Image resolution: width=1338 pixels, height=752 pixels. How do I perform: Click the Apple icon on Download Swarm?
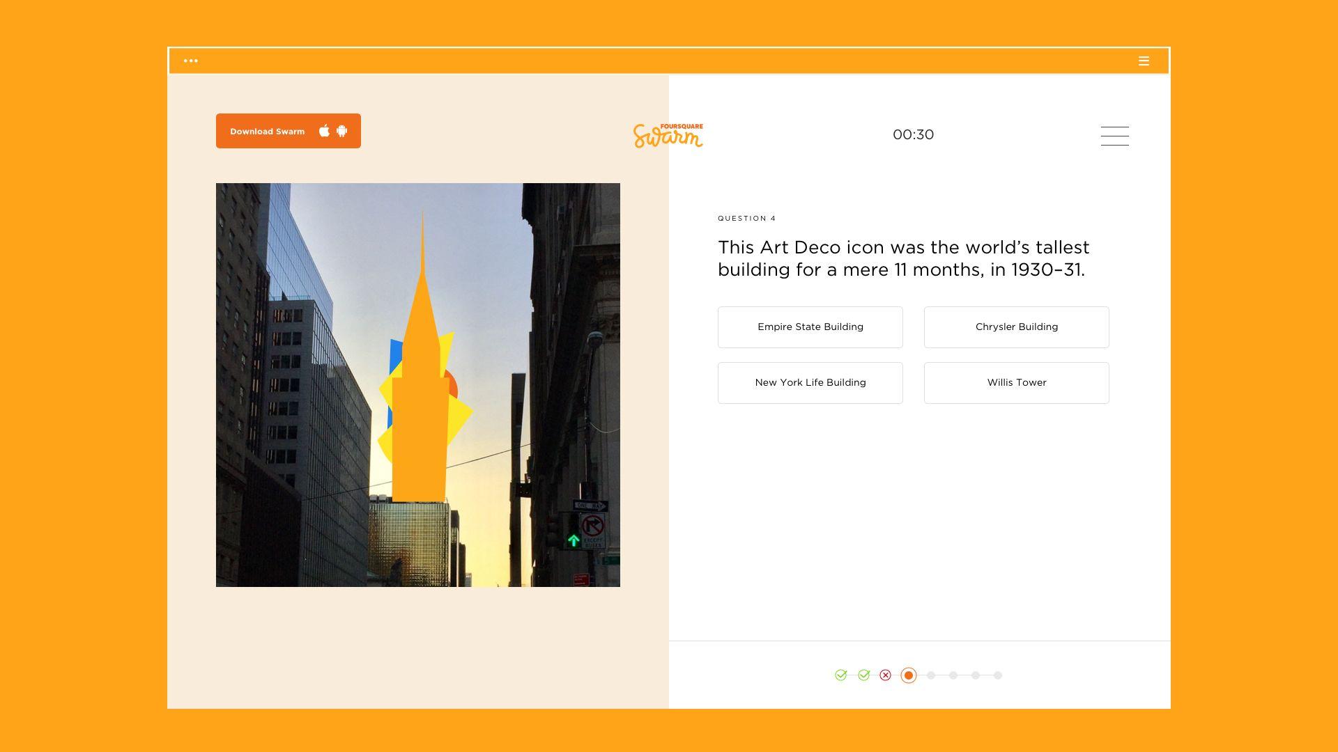pos(324,131)
